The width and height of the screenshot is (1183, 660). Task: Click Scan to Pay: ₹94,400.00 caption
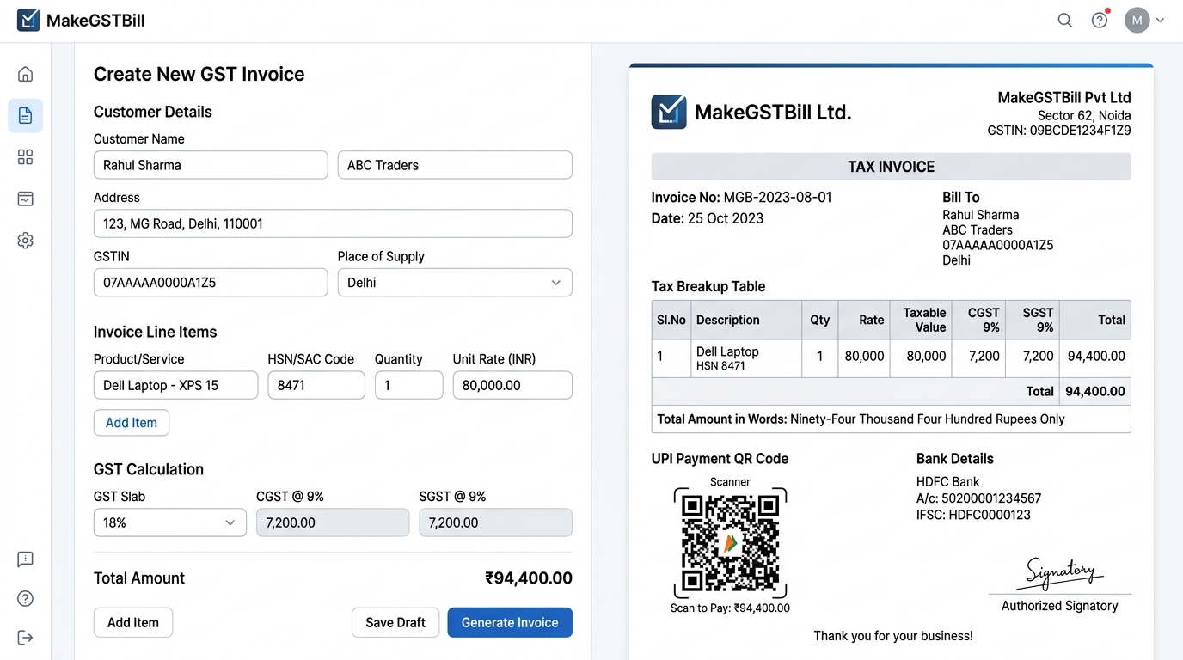[730, 608]
